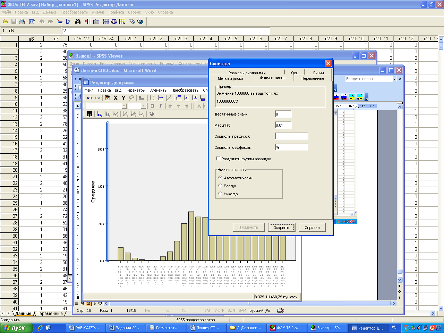
Task: Click tab stop selector at Word ruler corner
Action: 78,106
